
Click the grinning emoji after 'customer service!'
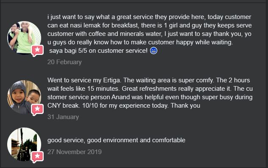(154, 51)
